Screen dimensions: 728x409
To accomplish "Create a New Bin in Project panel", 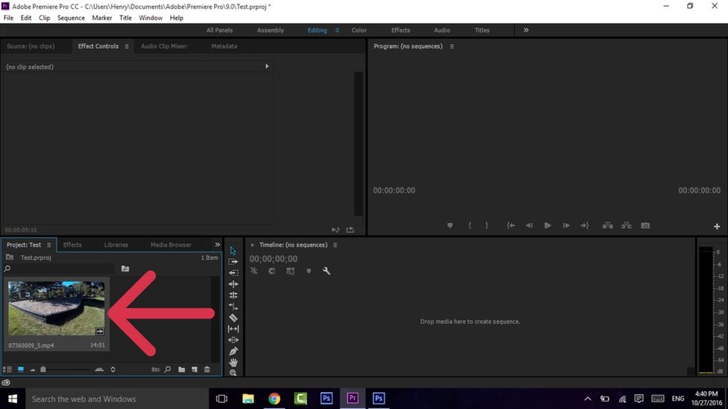I will tap(181, 370).
